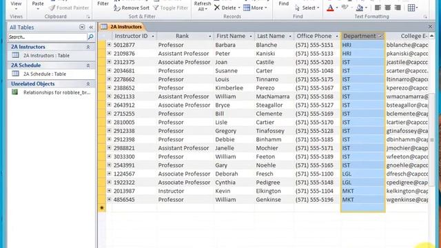Click the First Name cell 'Kimberlee'
441x248 pixels.
(234, 88)
